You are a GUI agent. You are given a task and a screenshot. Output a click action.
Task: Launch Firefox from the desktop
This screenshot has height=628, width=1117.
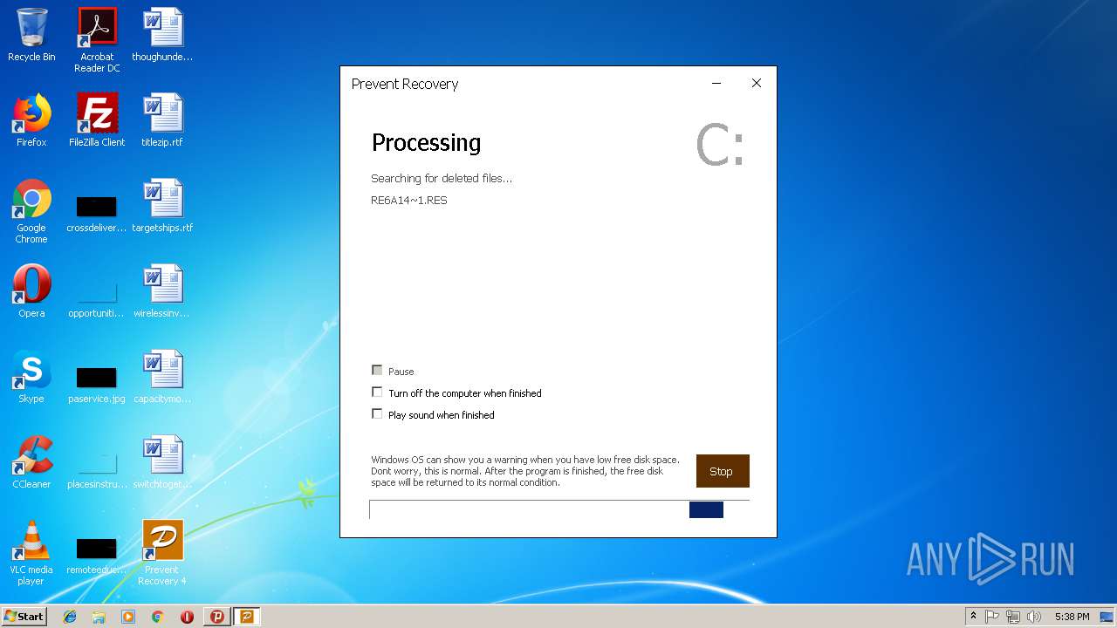31,120
